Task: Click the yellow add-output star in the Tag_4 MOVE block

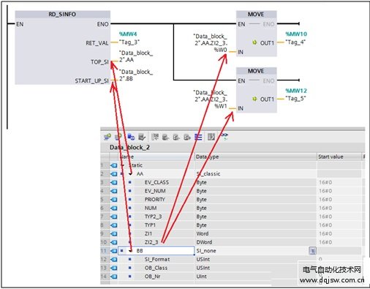Action: coord(254,42)
